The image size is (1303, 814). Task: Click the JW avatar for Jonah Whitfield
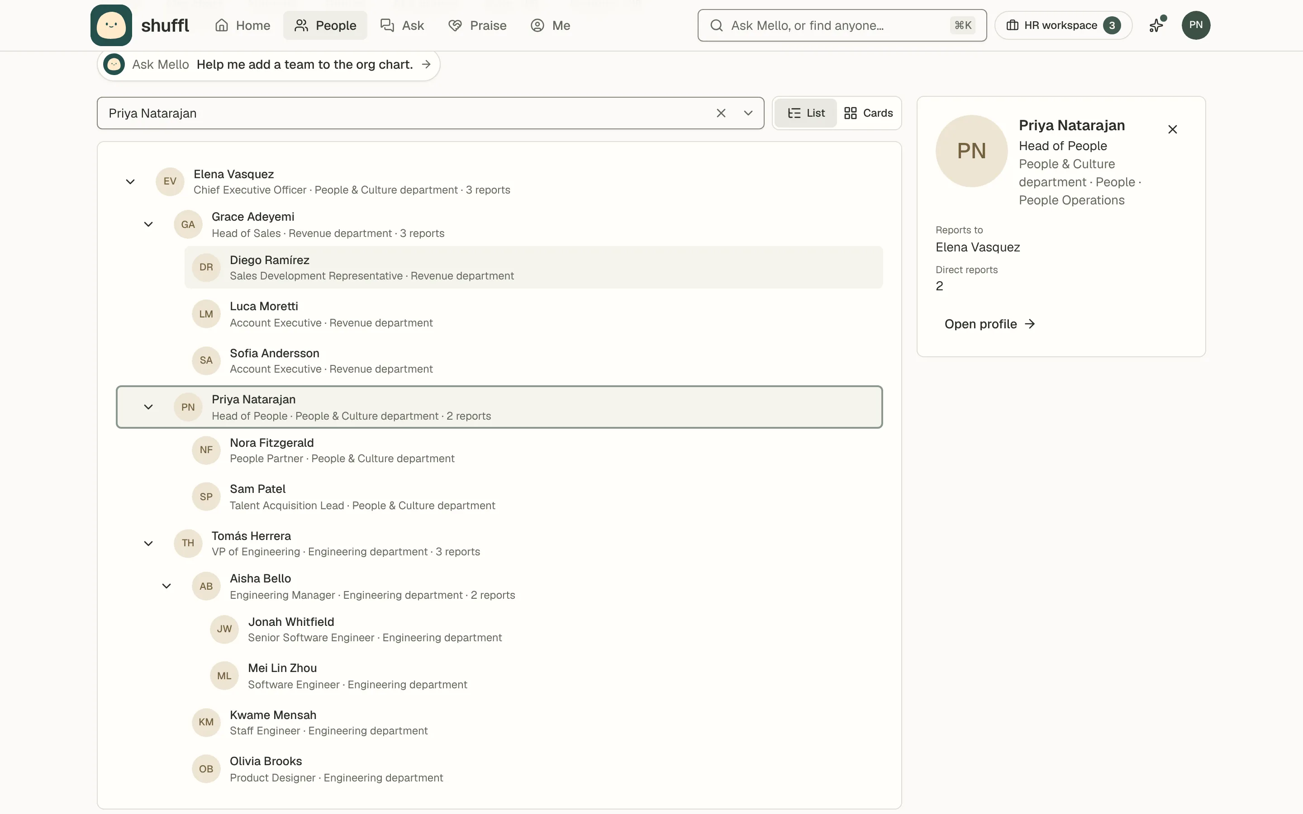(224, 629)
